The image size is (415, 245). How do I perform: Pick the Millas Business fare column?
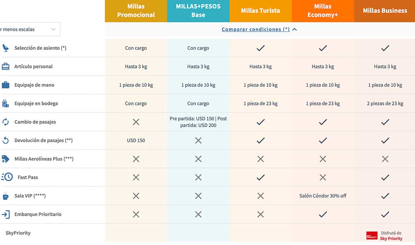(x=385, y=11)
